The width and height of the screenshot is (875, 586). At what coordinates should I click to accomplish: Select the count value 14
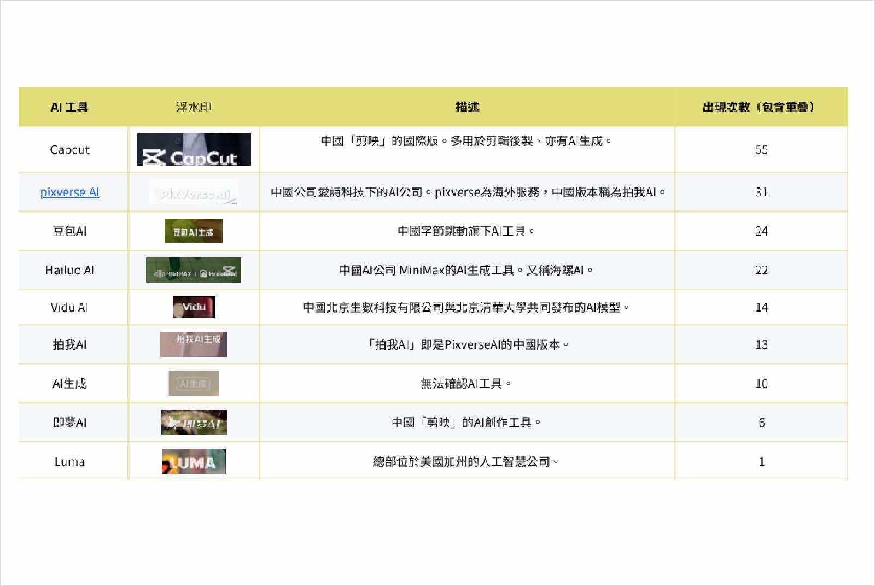(x=761, y=307)
